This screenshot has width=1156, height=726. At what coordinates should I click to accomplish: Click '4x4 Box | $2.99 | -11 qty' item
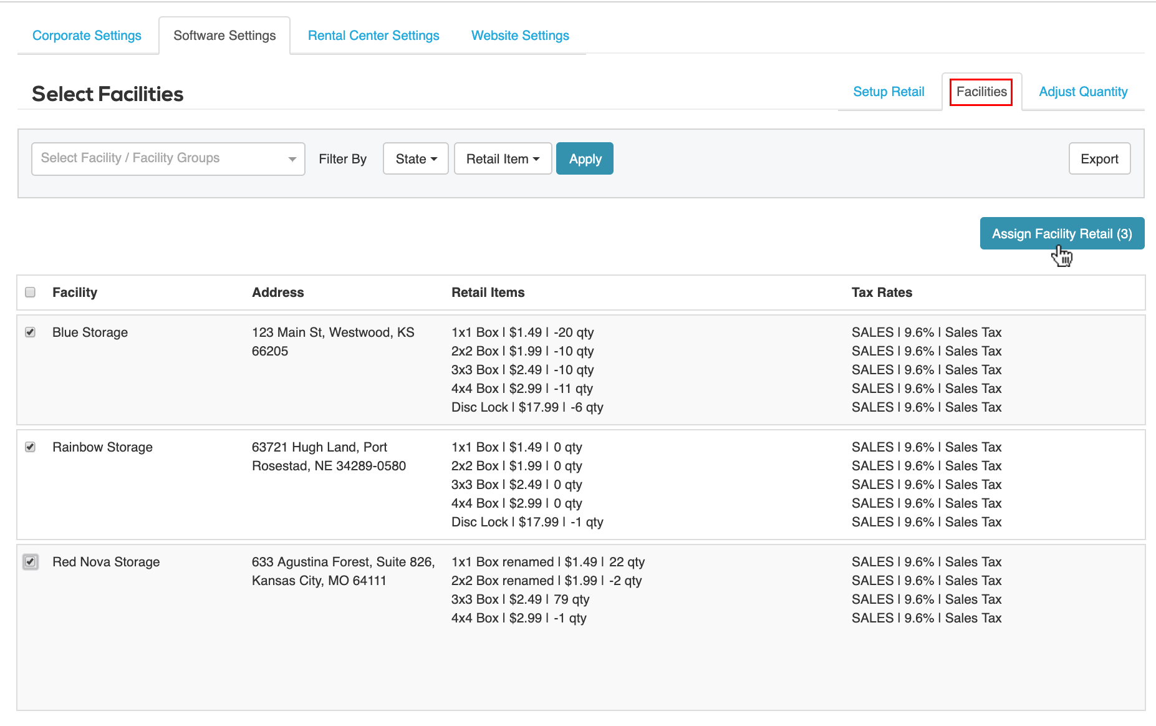point(522,389)
